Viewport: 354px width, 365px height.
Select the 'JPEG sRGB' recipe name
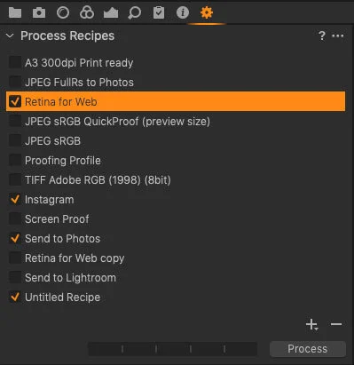(x=52, y=141)
